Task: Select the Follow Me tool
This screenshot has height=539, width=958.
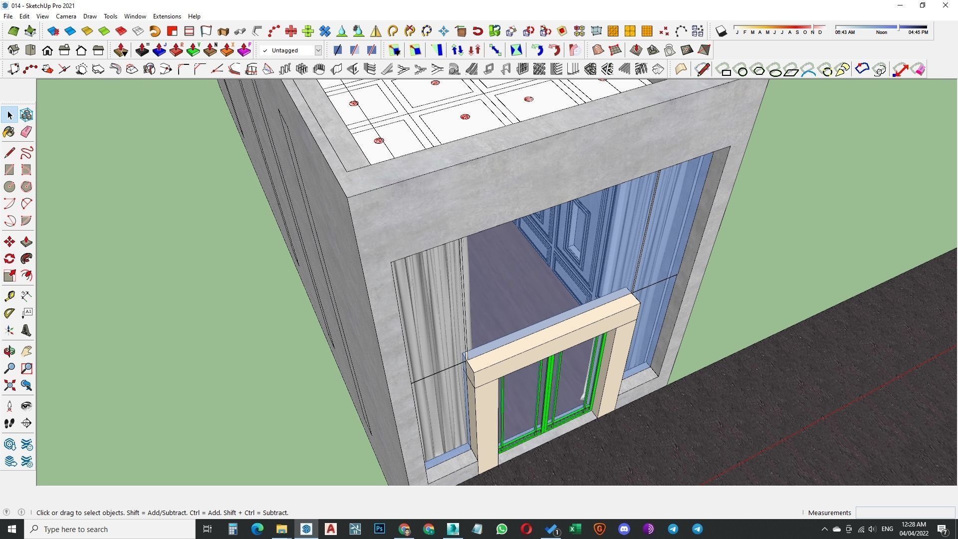Action: click(26, 259)
